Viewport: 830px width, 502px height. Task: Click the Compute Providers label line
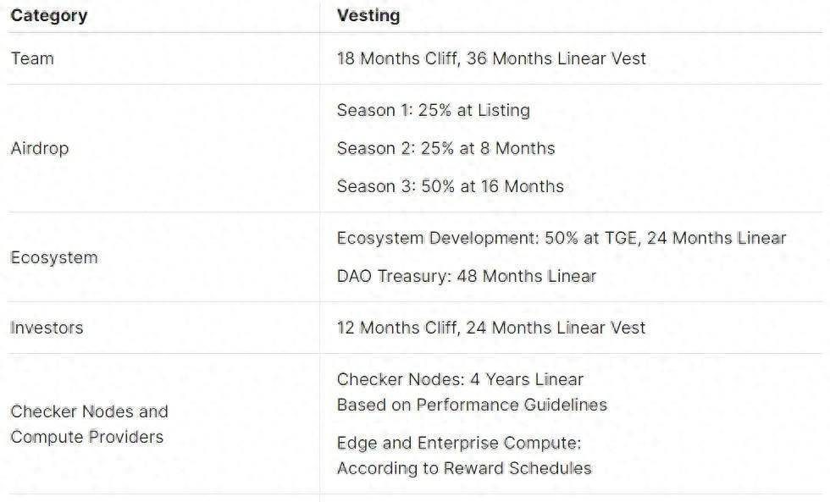click(x=86, y=437)
